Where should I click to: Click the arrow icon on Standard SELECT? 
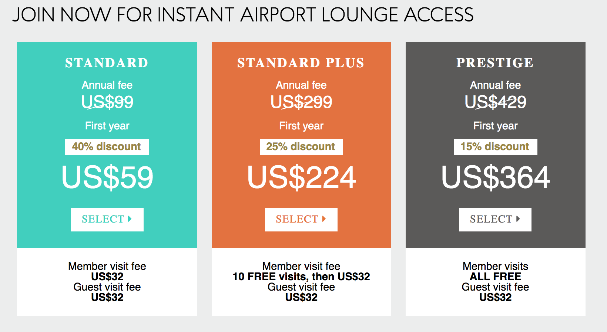[x=130, y=219]
